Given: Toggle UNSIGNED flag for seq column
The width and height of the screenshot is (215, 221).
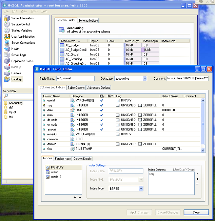Looking at the screenshot, I should (x=118, y=105).
